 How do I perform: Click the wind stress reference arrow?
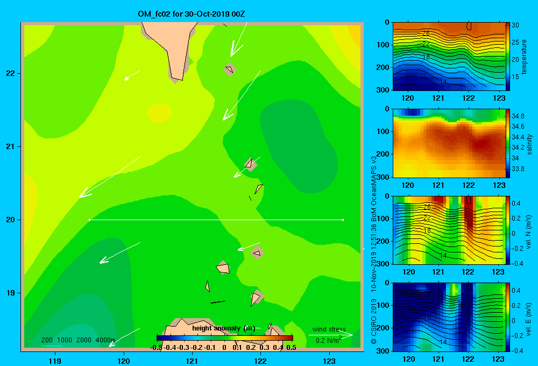[x=331, y=335]
